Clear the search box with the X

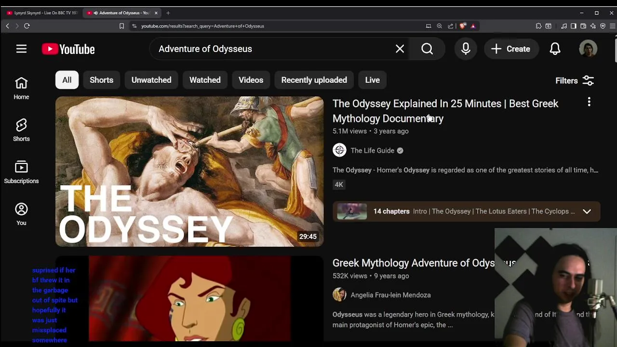click(400, 49)
